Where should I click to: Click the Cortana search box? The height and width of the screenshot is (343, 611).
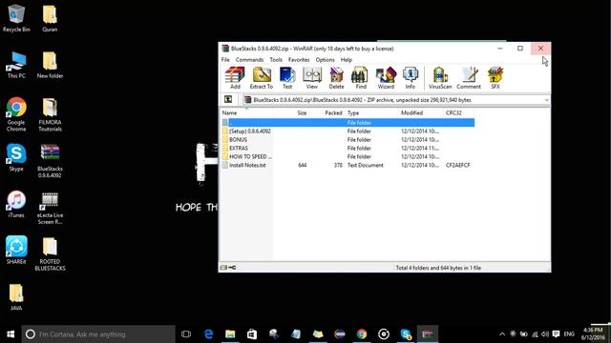tap(98, 334)
